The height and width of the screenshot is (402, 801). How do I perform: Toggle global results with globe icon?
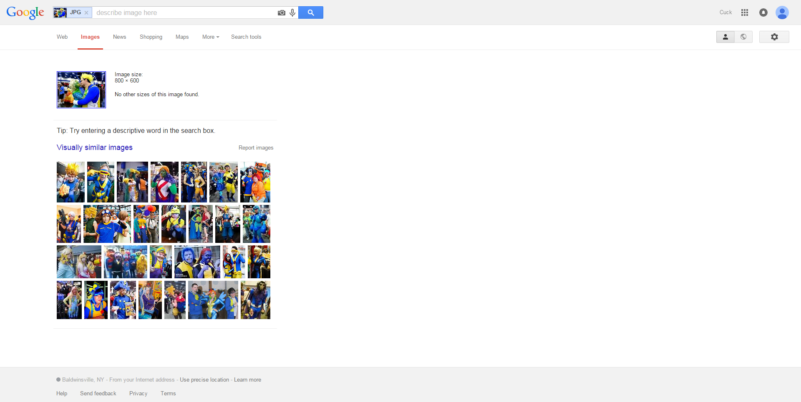pos(743,37)
